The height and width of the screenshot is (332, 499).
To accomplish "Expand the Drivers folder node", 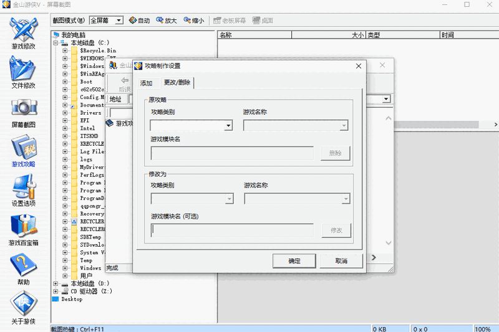I will pos(65,113).
